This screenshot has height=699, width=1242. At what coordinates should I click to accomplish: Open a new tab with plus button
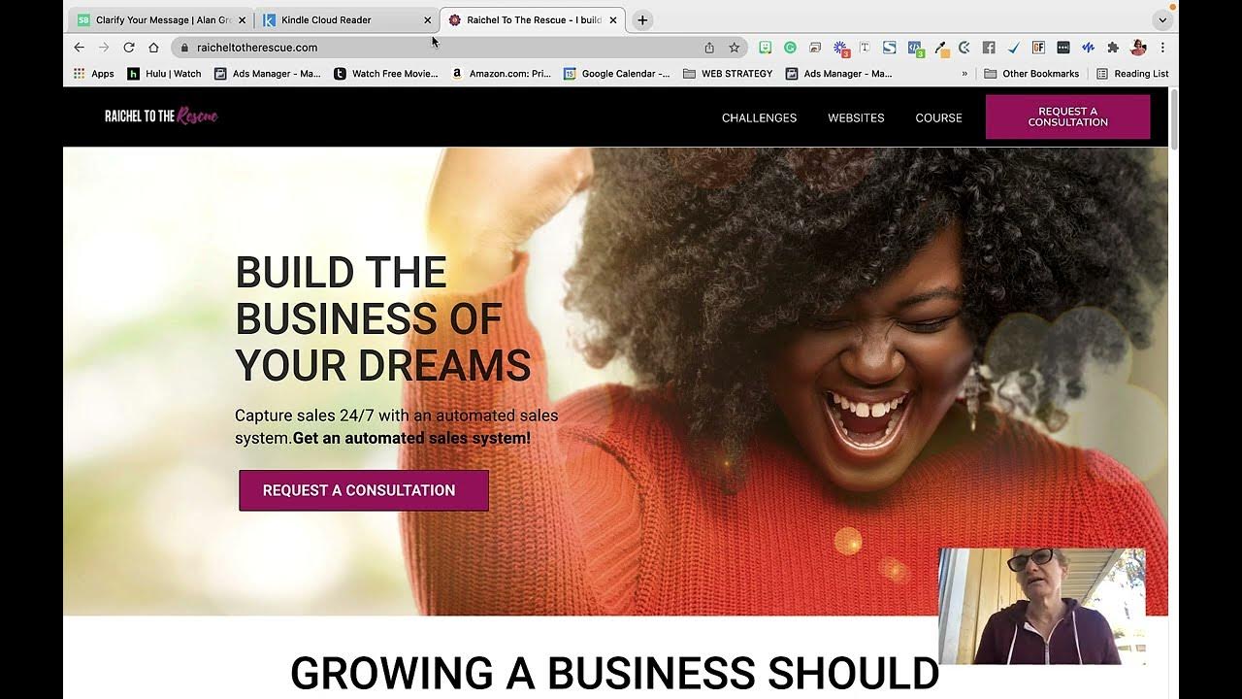[642, 20]
